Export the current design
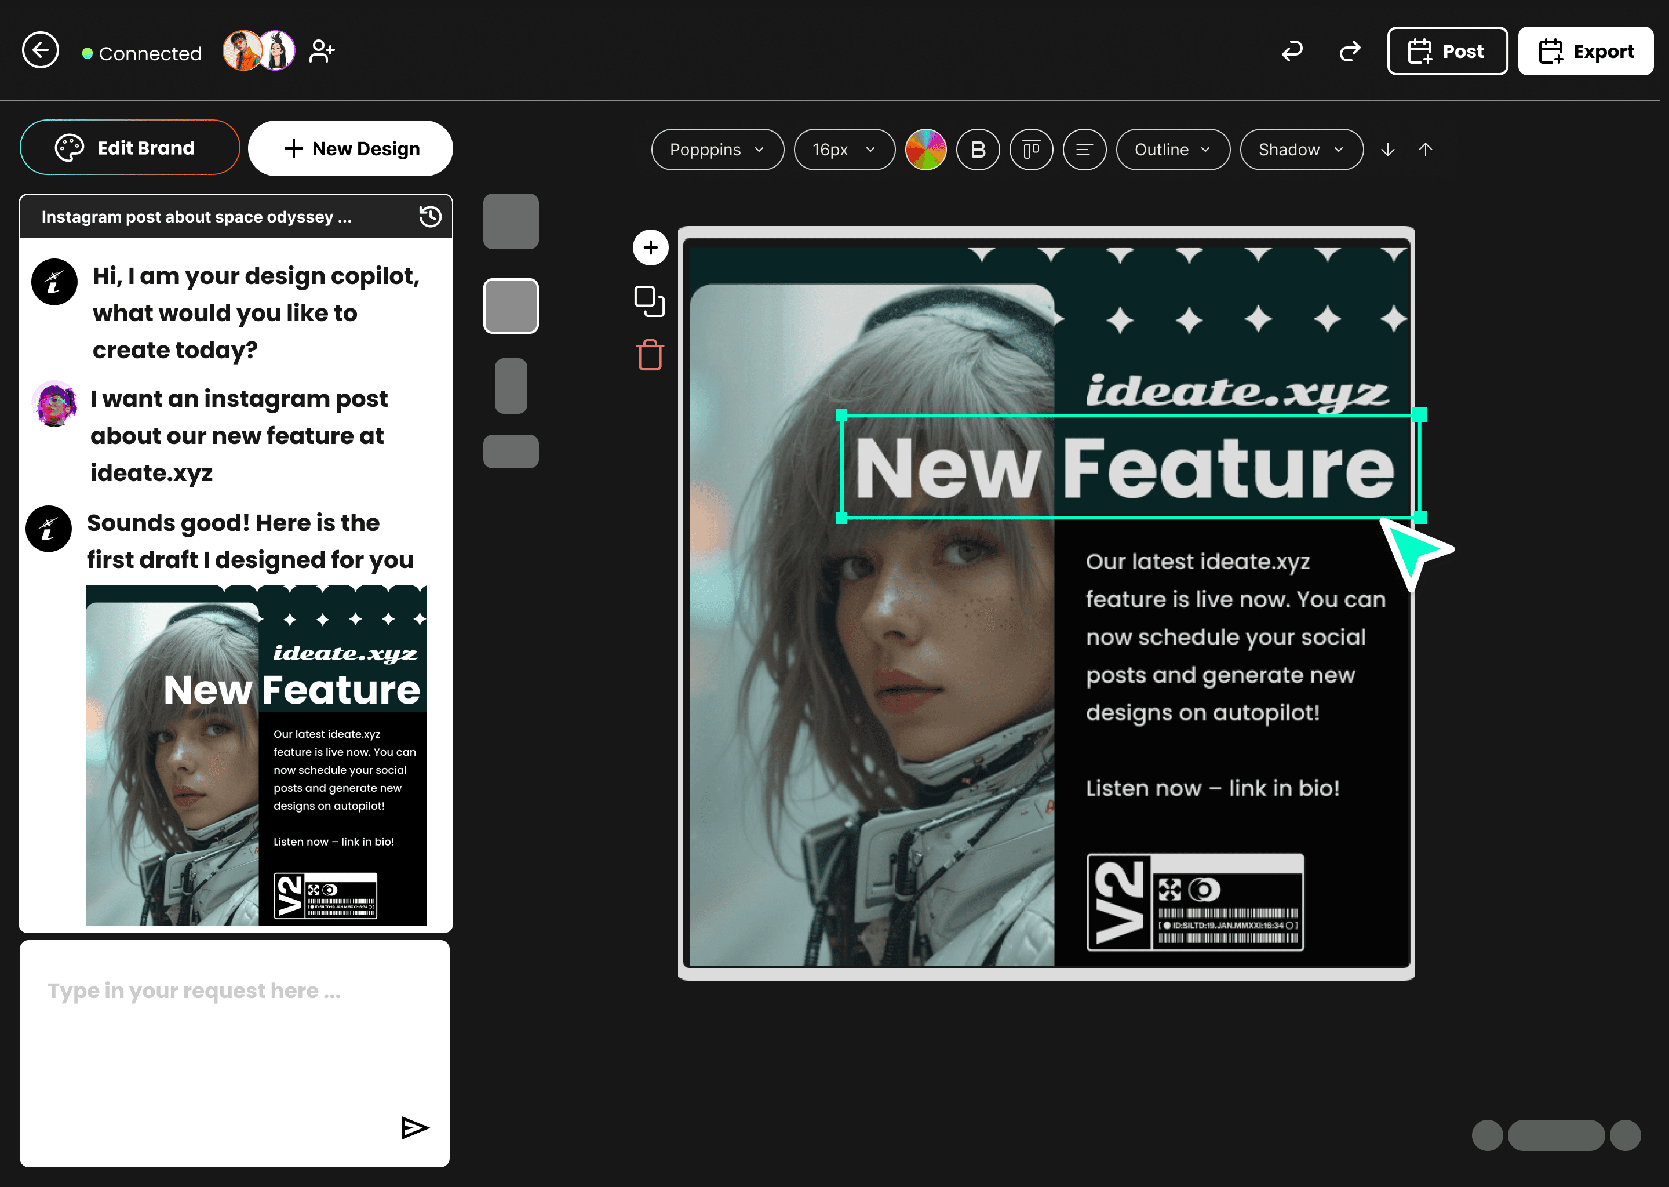The width and height of the screenshot is (1669, 1187). (x=1585, y=50)
